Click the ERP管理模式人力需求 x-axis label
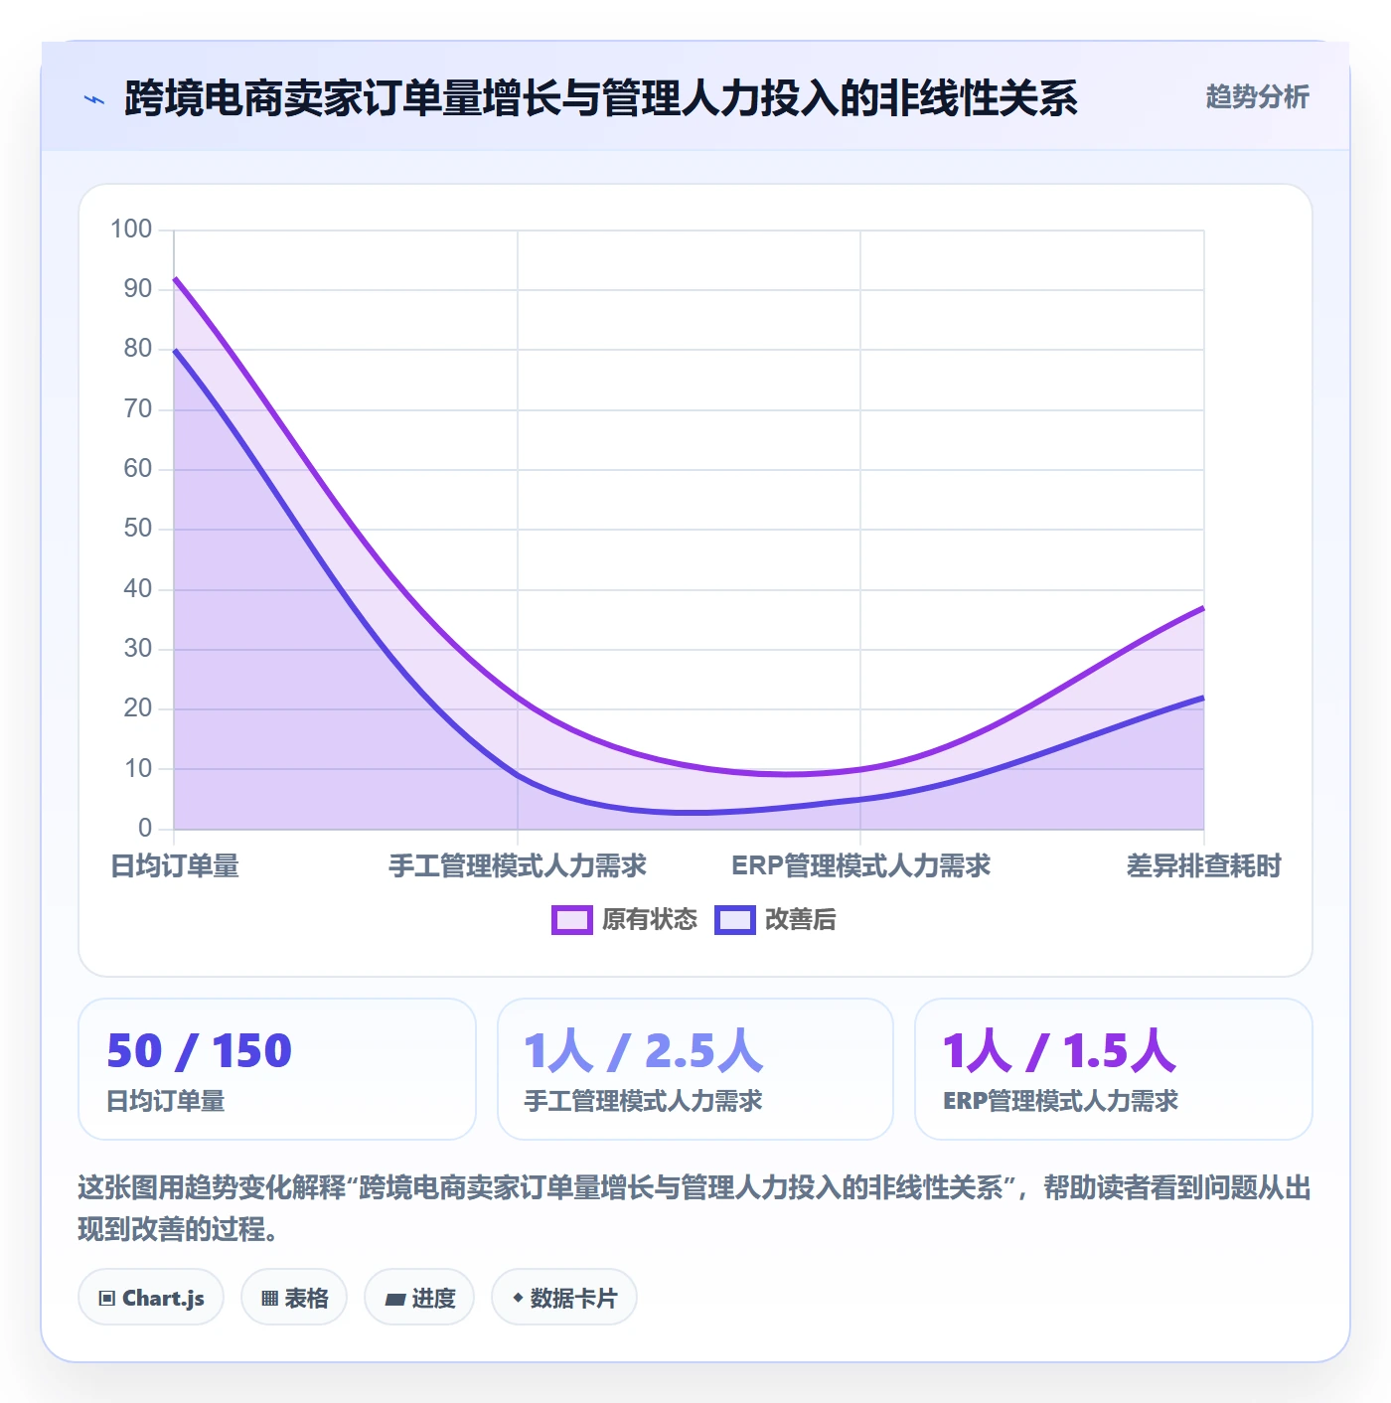The height and width of the screenshot is (1403, 1391). pos(861,866)
